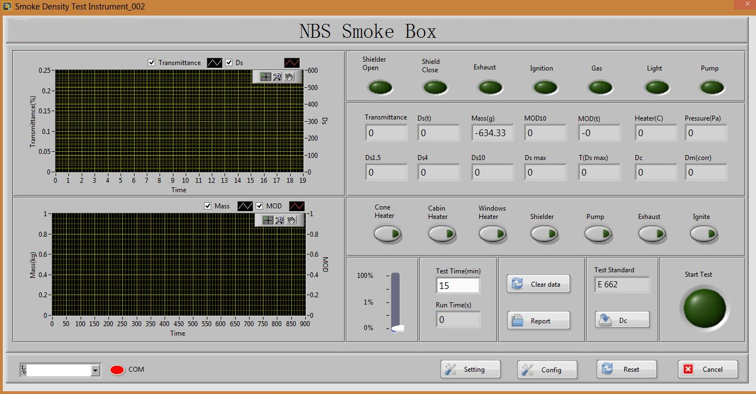The width and height of the screenshot is (756, 394).
Task: Click the Dc value field
Action: point(656,172)
